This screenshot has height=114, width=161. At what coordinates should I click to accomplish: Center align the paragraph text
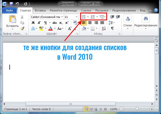point(90,22)
